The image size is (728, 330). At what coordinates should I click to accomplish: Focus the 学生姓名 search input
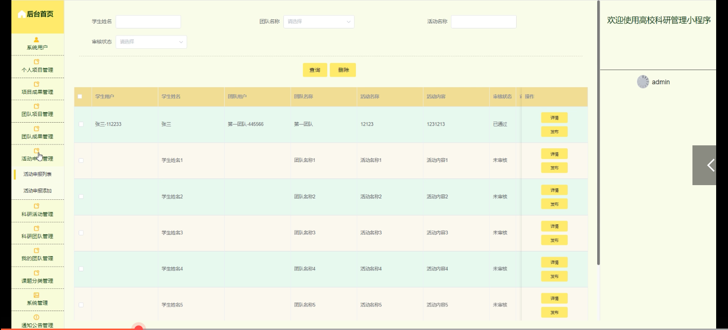click(x=148, y=22)
